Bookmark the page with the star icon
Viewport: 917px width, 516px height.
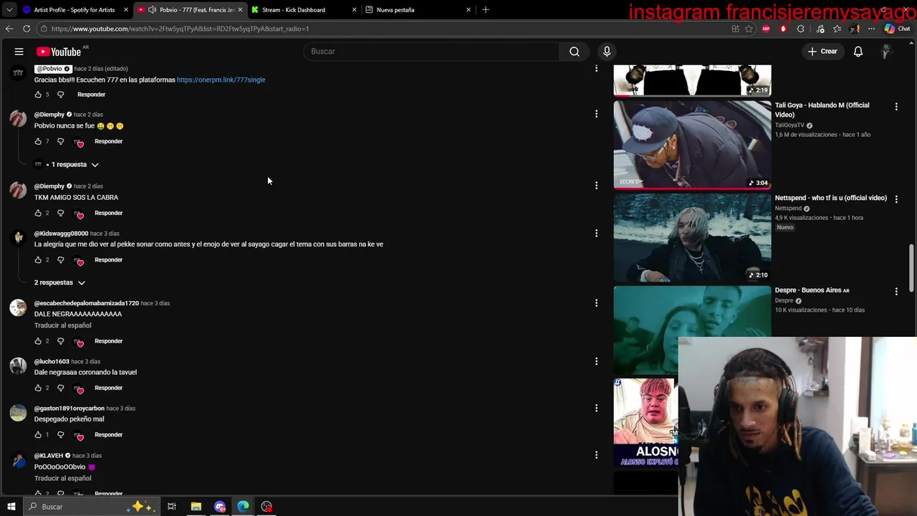(749, 29)
